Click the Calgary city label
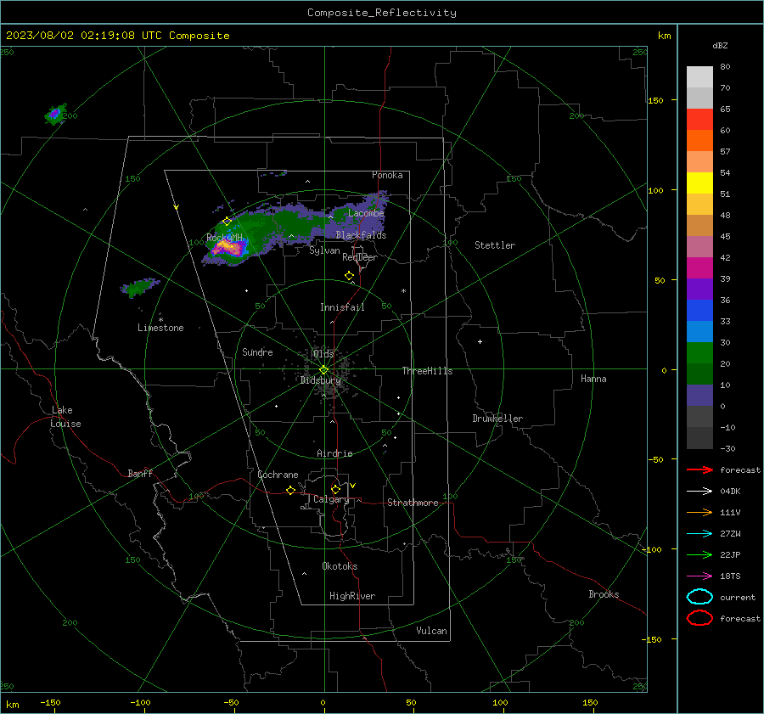Screen dimensions: 764x714 tap(331, 499)
